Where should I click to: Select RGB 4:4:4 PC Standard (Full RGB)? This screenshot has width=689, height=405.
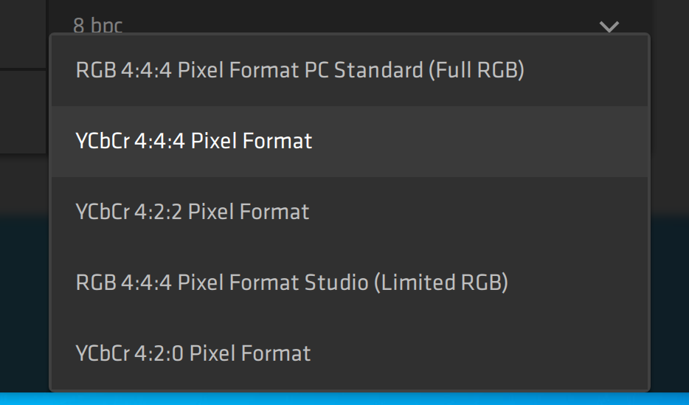point(300,71)
